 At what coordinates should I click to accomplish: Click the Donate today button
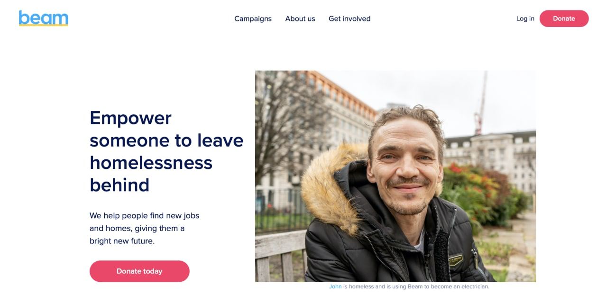pyautogui.click(x=139, y=271)
